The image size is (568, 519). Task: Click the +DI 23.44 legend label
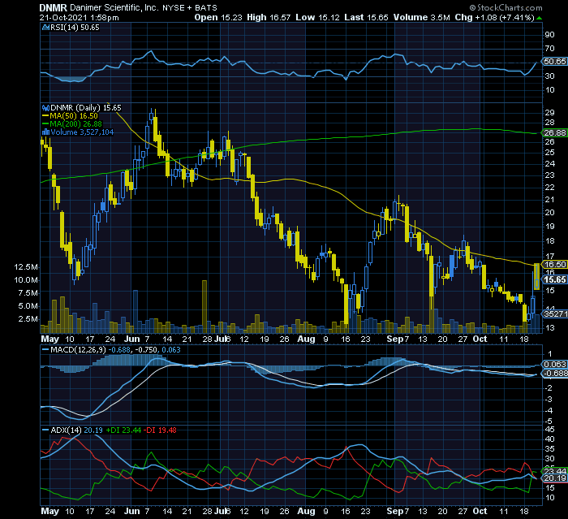(123, 430)
